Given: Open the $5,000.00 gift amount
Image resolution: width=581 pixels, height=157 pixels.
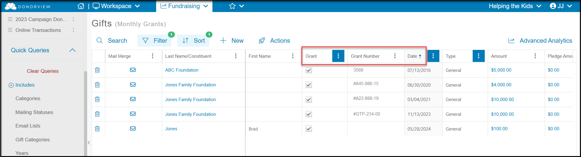Looking at the screenshot, I should pos(501,70).
